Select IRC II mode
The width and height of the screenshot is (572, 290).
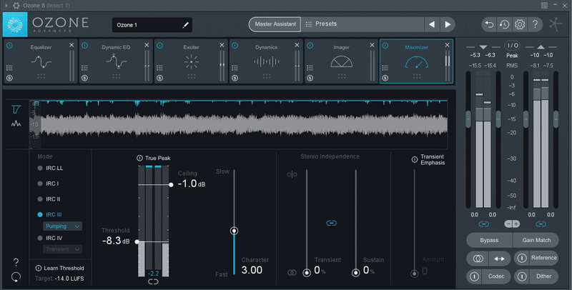pos(49,199)
